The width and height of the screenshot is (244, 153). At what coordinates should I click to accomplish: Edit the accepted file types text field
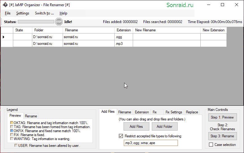[151, 143]
